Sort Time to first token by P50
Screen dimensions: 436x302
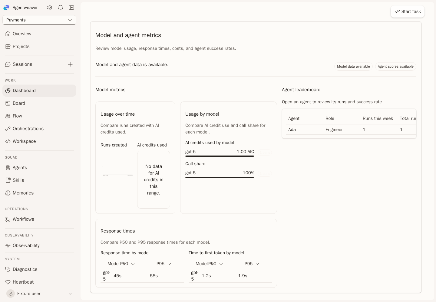216,264
